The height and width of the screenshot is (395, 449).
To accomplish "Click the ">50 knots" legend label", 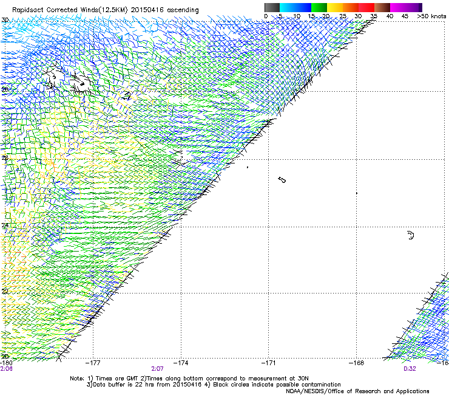I will pyautogui.click(x=431, y=16).
